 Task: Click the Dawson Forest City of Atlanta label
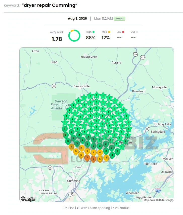pyautogui.click(x=61, y=105)
